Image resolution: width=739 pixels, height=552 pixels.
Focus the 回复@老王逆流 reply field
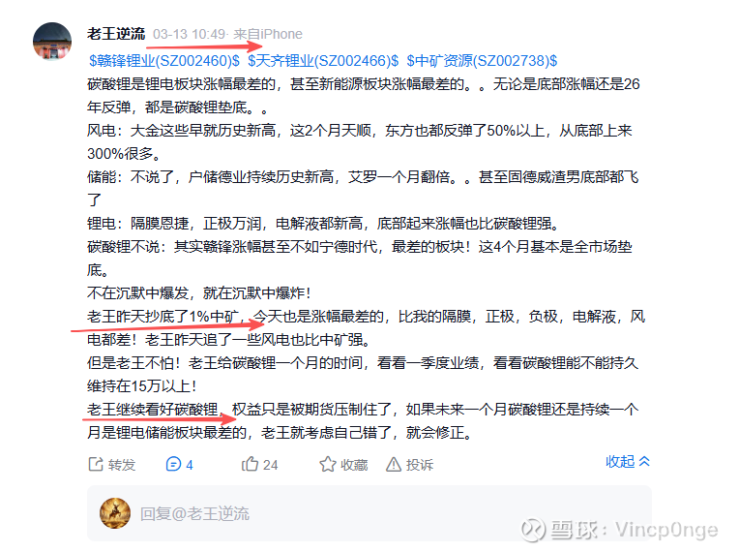click(x=369, y=513)
